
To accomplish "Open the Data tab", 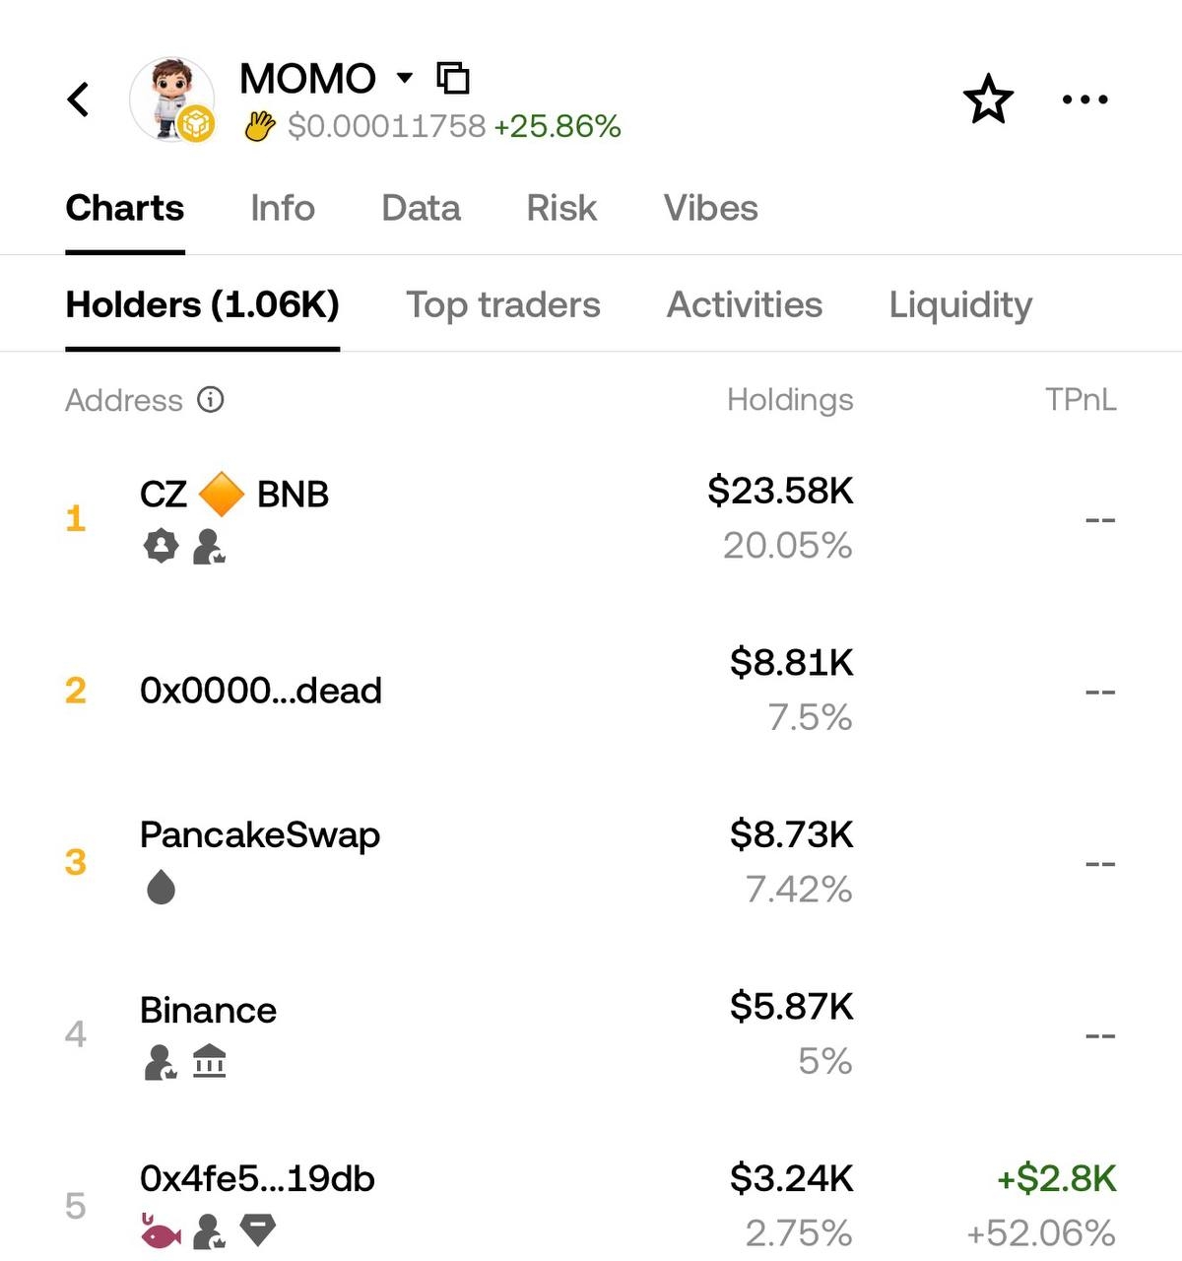I will tap(421, 208).
